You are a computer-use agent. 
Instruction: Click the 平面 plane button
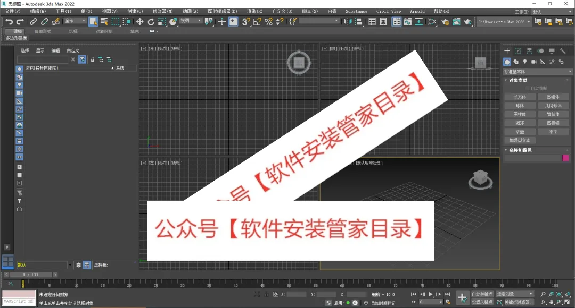(553, 132)
